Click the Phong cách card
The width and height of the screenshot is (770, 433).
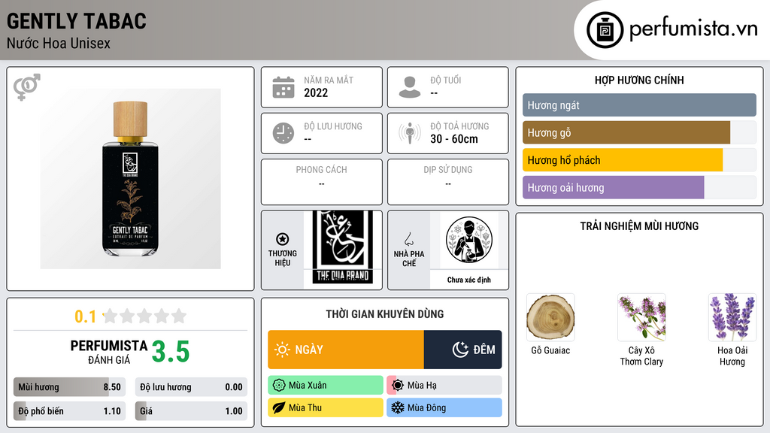(x=322, y=182)
